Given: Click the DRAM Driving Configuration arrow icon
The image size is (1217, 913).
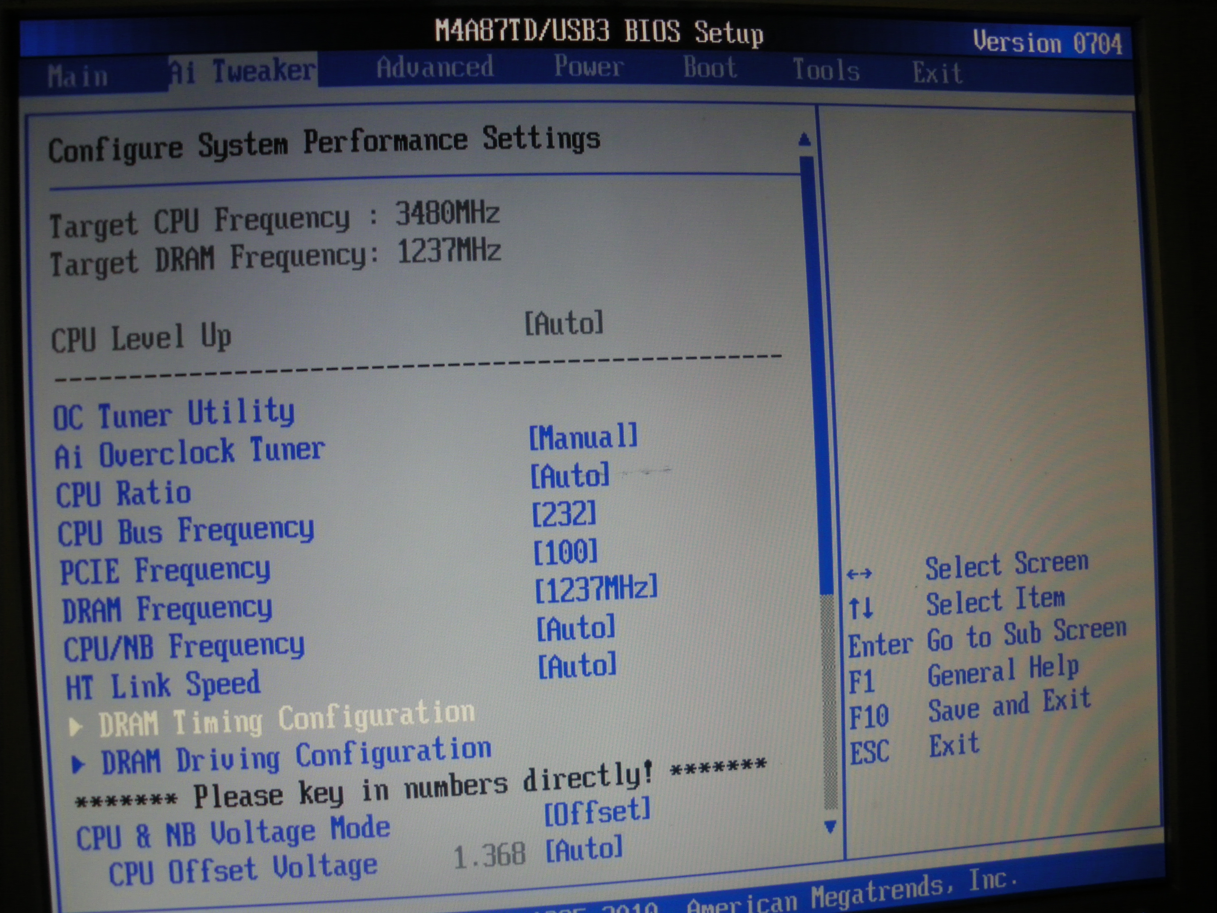Looking at the screenshot, I should pyautogui.click(x=78, y=765).
